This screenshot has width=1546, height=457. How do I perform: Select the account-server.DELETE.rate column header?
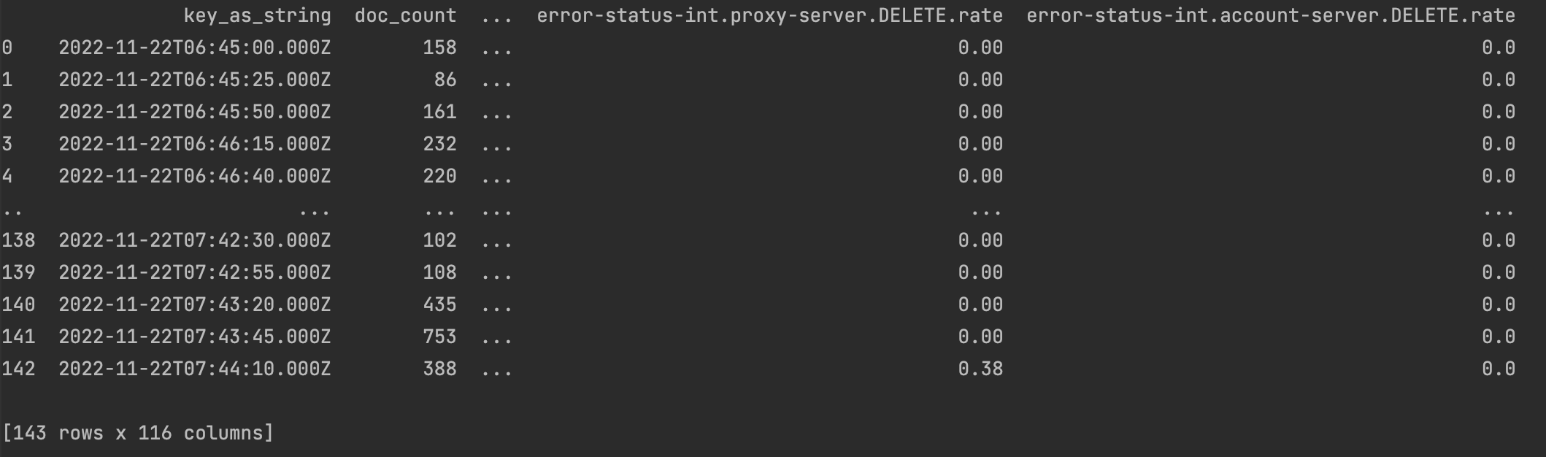click(1270, 15)
